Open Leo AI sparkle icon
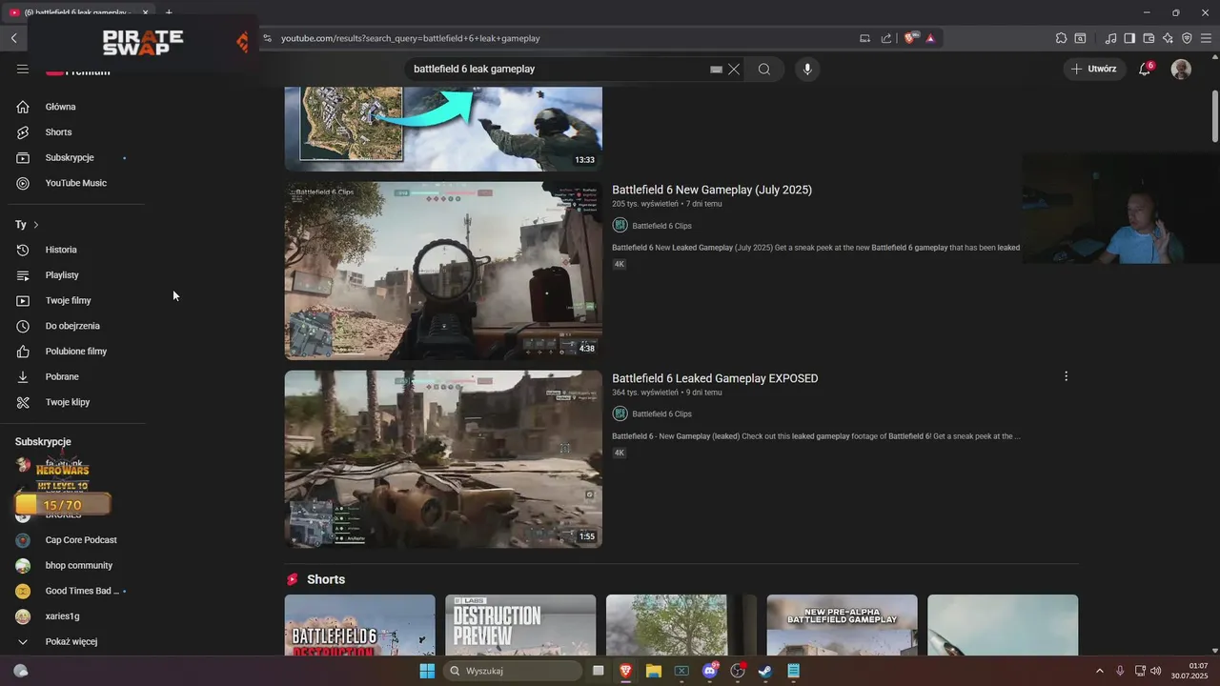The height and width of the screenshot is (686, 1220). (x=1168, y=38)
